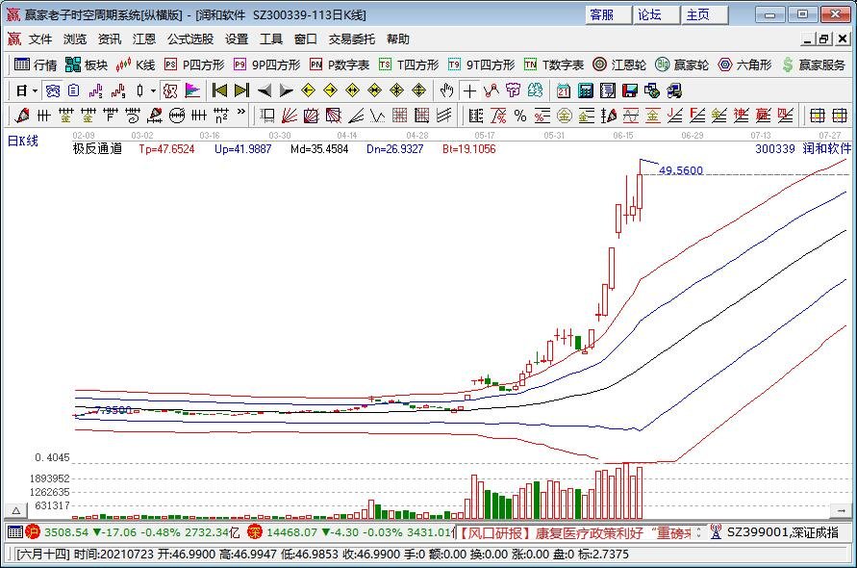Click the arrow button at chart bottom-right
The height and width of the screenshot is (568, 857).
click(840, 510)
